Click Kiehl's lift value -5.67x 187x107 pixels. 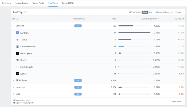click(181, 74)
